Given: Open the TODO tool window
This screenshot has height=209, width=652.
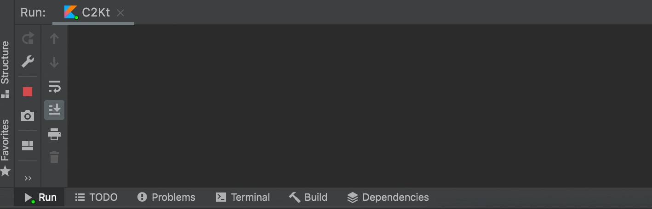Looking at the screenshot, I should (97, 198).
